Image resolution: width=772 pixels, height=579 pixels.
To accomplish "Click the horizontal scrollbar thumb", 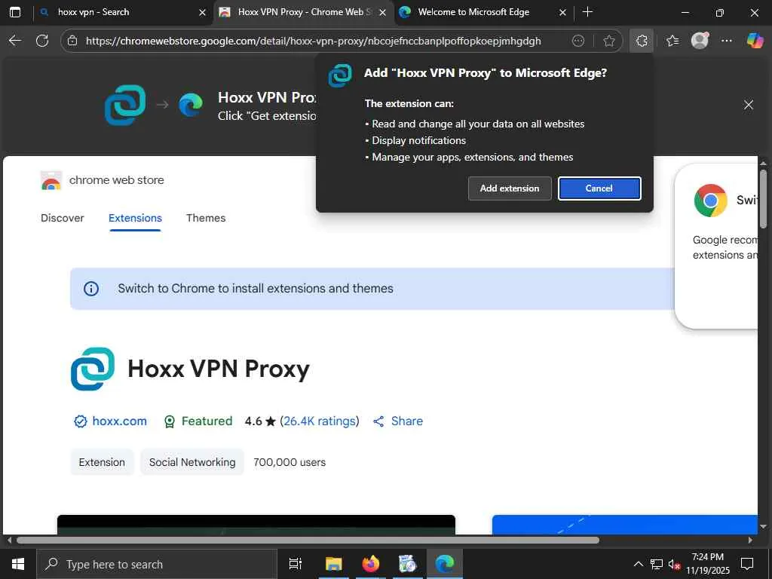I will pyautogui.click(x=308, y=540).
